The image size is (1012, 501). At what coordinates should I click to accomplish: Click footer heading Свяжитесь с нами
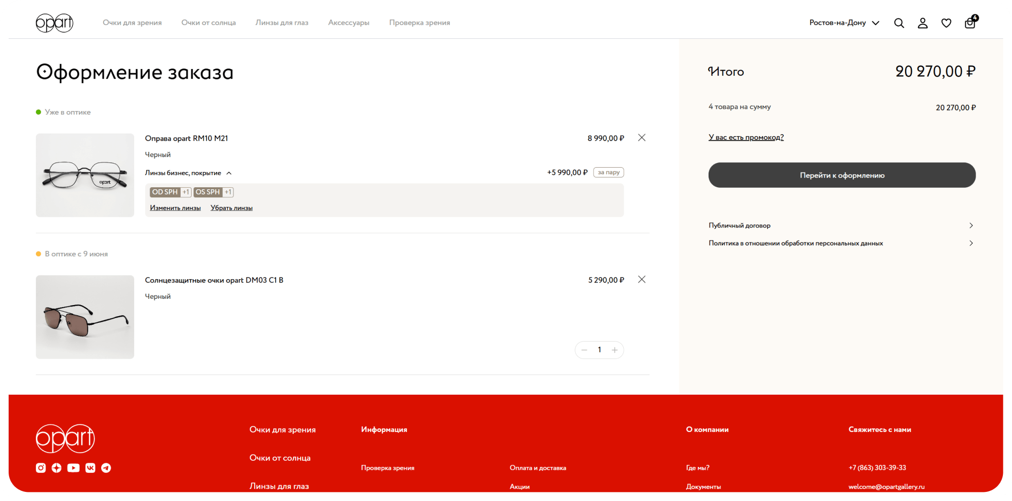[880, 430]
